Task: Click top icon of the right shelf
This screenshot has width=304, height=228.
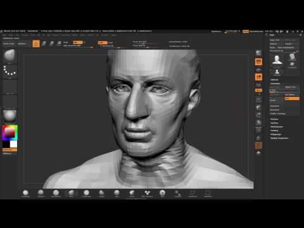Action: pos(258,53)
